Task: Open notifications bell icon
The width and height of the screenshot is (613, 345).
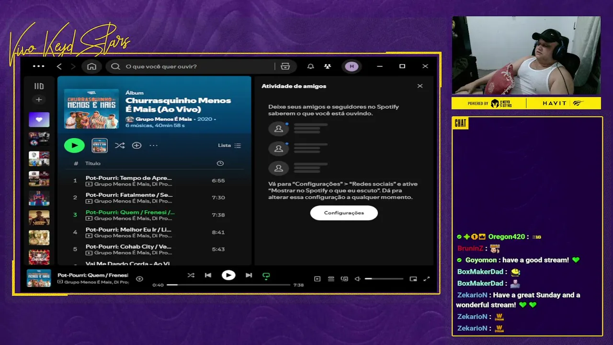Action: (311, 66)
